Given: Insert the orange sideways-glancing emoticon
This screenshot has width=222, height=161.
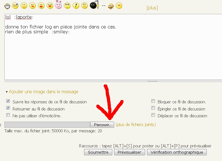Looking at the screenshot, I should point(111,6).
